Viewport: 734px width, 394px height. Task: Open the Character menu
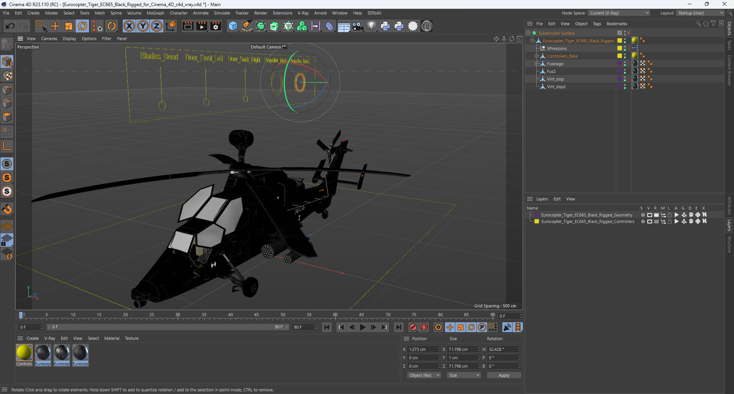179,13
